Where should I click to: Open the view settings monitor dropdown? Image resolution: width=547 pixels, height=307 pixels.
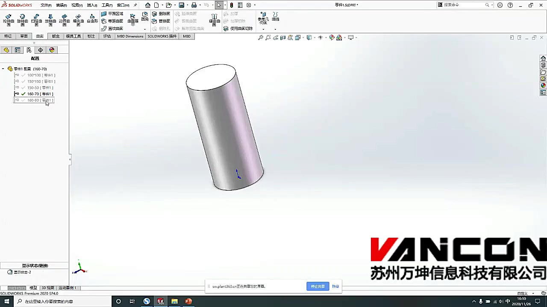[356, 38]
